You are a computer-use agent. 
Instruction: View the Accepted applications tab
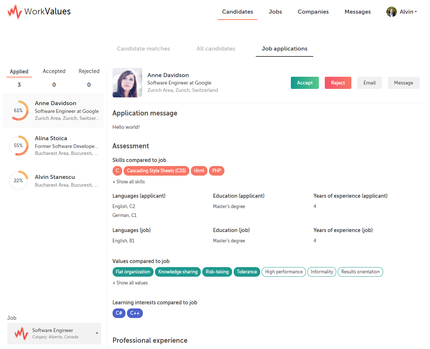pos(54,71)
